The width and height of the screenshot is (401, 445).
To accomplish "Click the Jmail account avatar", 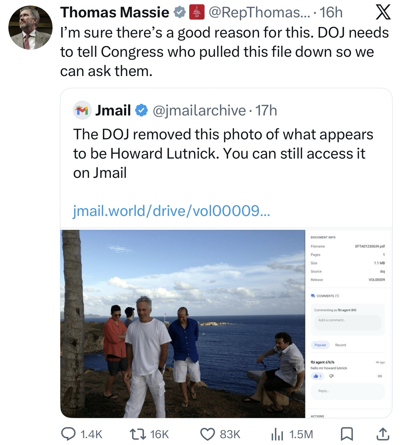I will (81, 110).
